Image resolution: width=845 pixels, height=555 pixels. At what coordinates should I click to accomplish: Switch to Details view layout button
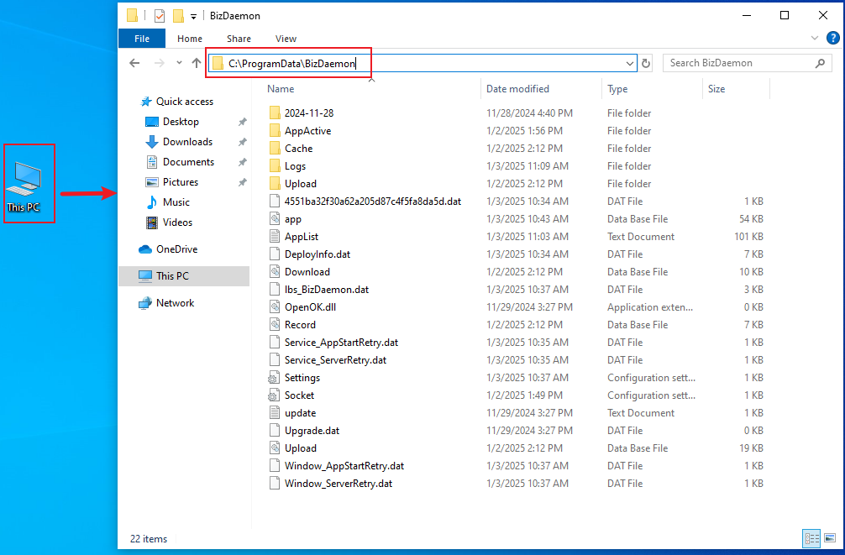pyautogui.click(x=811, y=537)
